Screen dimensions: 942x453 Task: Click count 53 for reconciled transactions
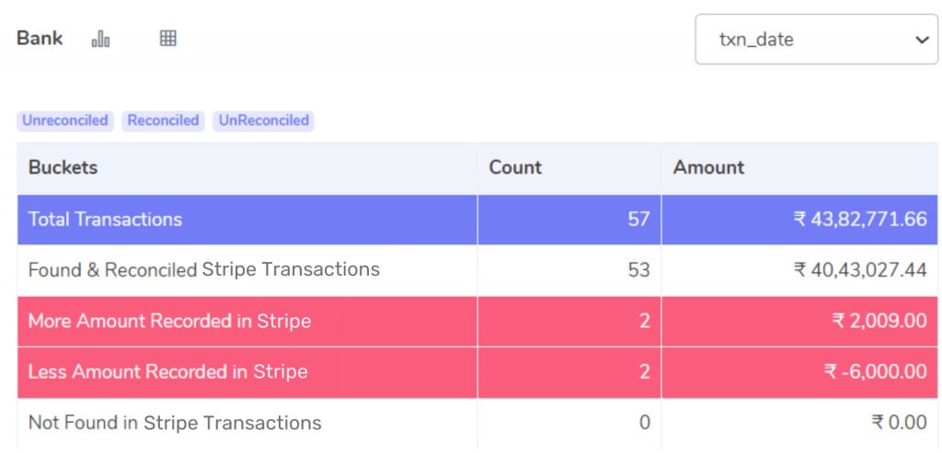point(638,270)
